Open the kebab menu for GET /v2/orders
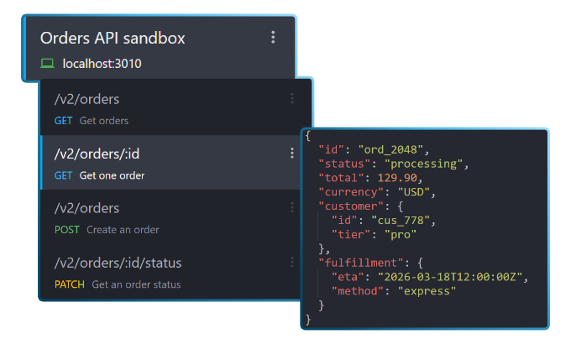This screenshot has height=344, width=571. click(292, 99)
